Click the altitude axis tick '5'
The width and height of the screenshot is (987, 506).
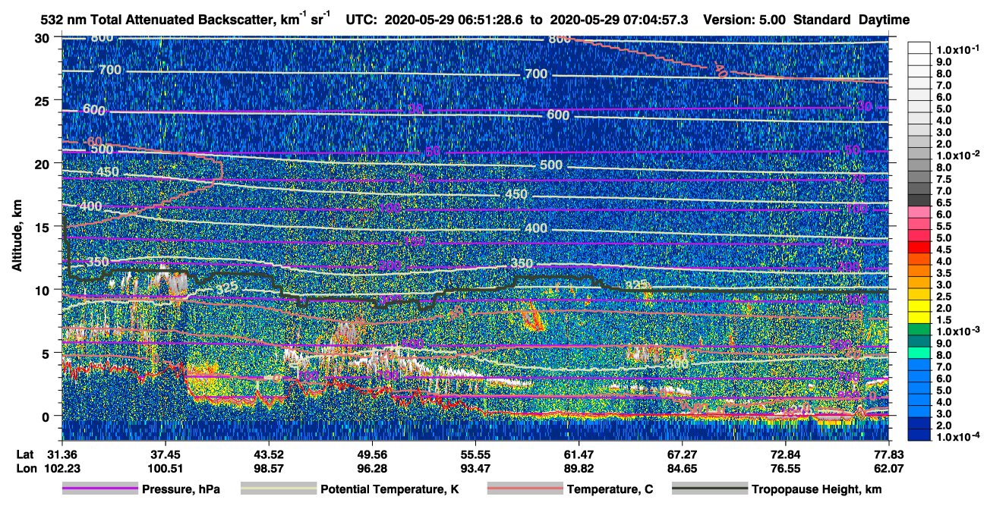pyautogui.click(x=47, y=353)
